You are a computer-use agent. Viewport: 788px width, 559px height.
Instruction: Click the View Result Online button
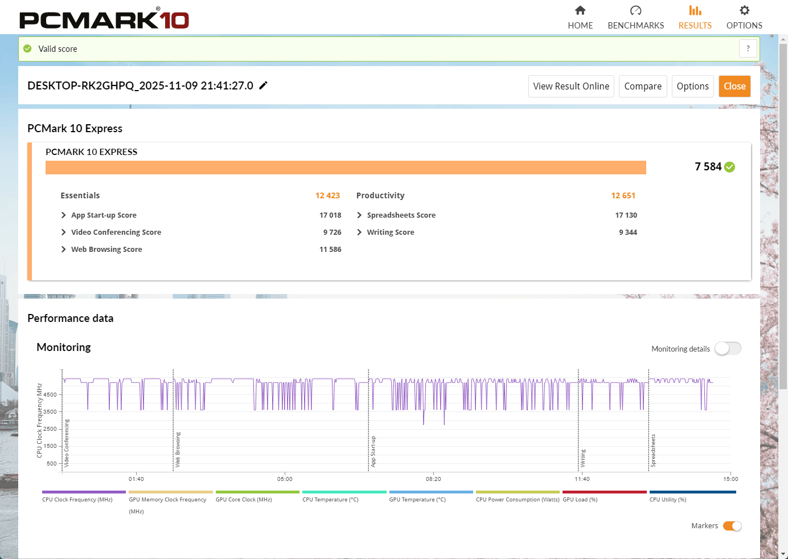(571, 87)
